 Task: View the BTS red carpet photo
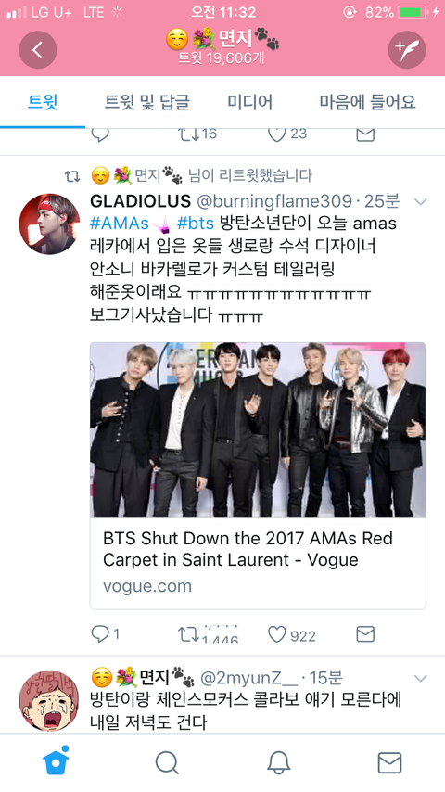[x=258, y=429]
